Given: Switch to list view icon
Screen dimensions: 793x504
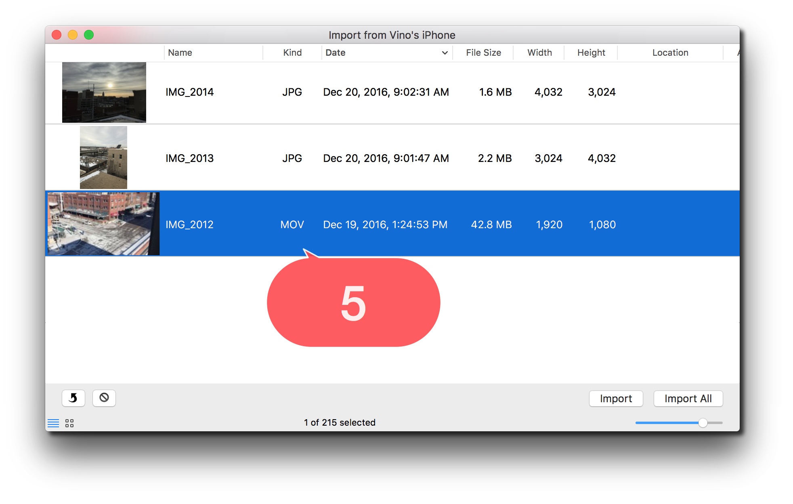Looking at the screenshot, I should (53, 423).
